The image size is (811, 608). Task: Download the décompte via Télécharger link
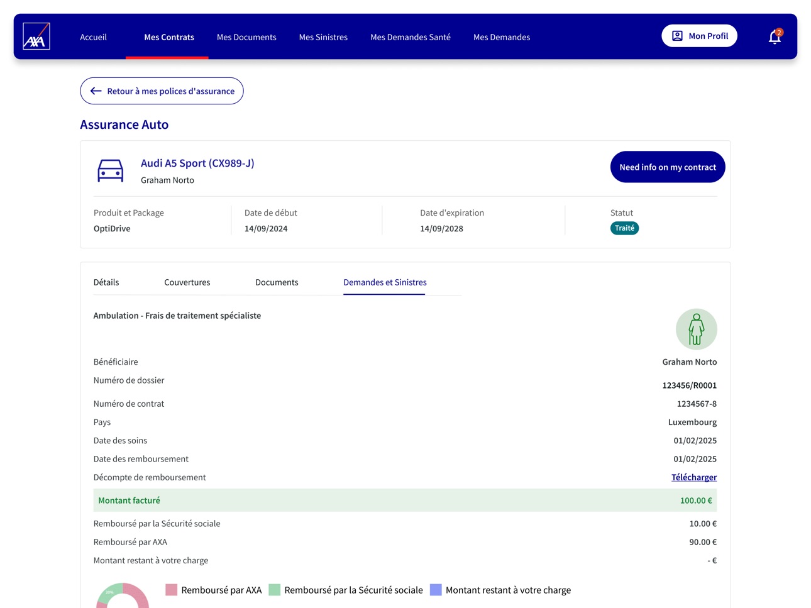click(694, 477)
